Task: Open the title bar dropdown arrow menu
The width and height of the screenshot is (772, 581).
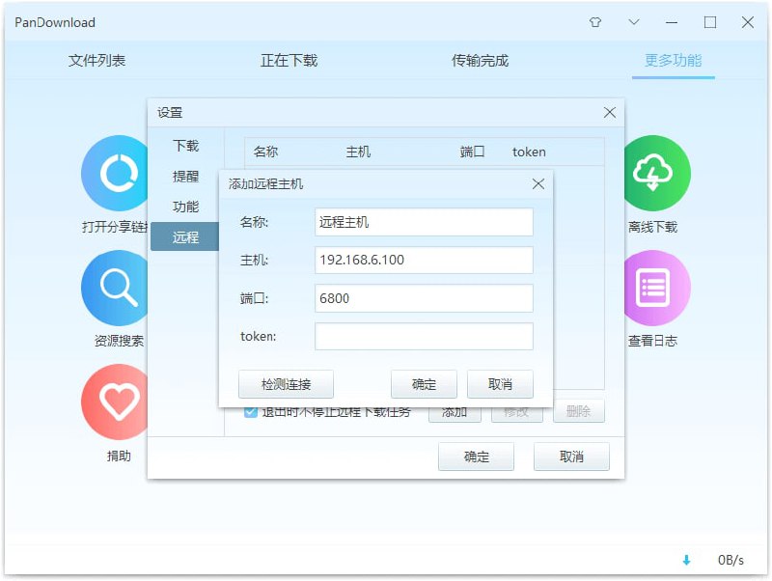Action: click(x=634, y=22)
